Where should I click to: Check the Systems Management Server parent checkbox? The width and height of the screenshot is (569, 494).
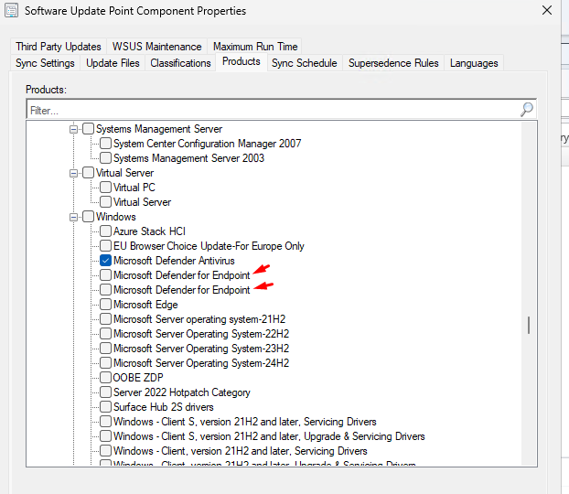88,129
